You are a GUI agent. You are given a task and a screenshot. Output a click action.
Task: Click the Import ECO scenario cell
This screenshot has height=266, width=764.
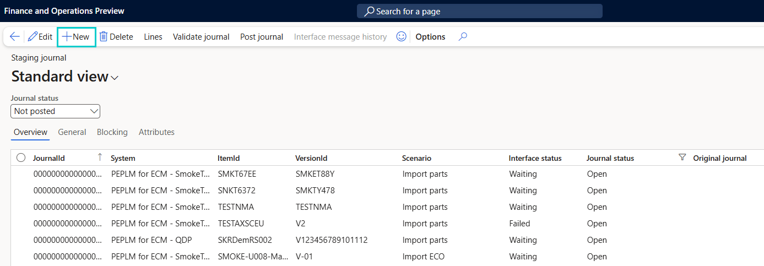pos(423,257)
